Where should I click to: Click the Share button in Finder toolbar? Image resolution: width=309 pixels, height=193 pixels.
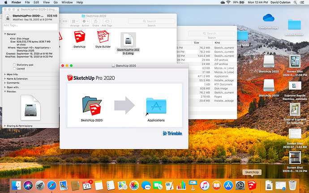pos(95,21)
